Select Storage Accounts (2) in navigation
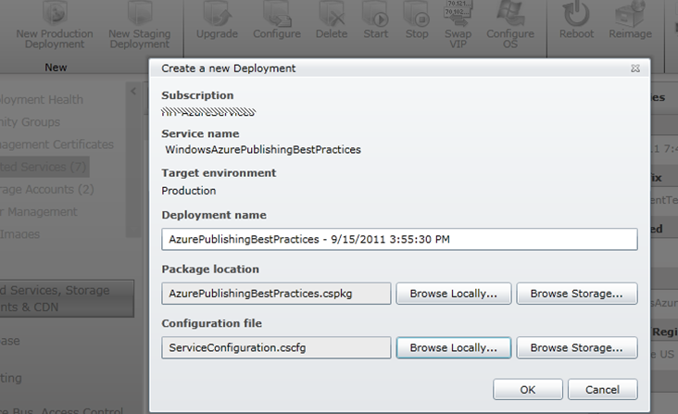Screen dimensions: 678x414 point(46,190)
